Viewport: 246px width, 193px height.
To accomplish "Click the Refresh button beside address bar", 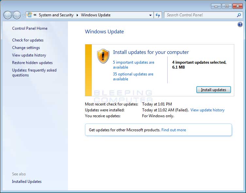I will click(x=158, y=15).
